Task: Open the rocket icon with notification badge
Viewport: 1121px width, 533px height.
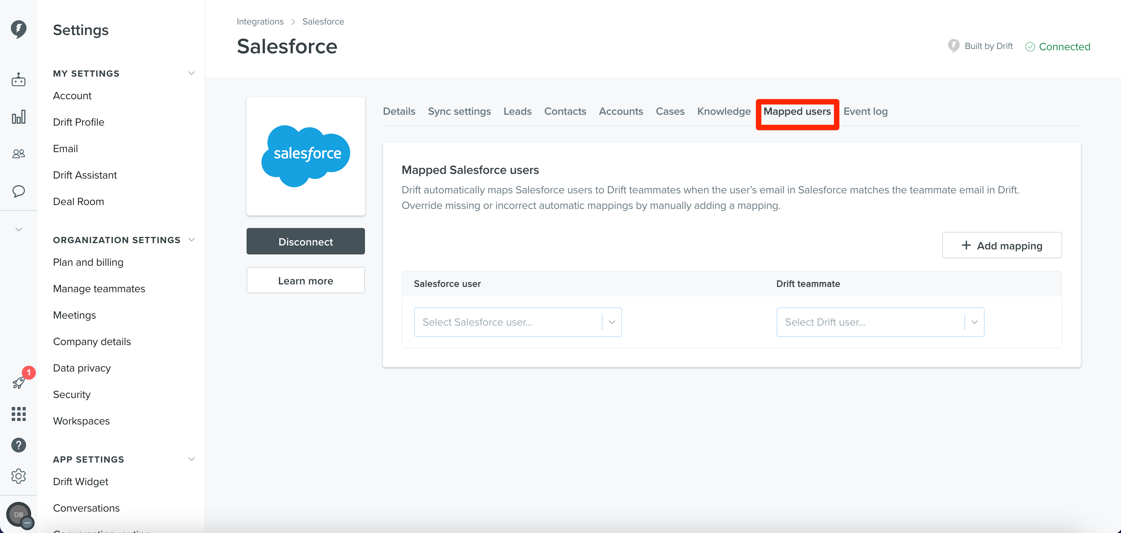Action: click(x=19, y=382)
